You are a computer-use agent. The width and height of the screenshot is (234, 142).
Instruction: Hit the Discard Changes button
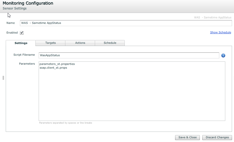(217, 137)
